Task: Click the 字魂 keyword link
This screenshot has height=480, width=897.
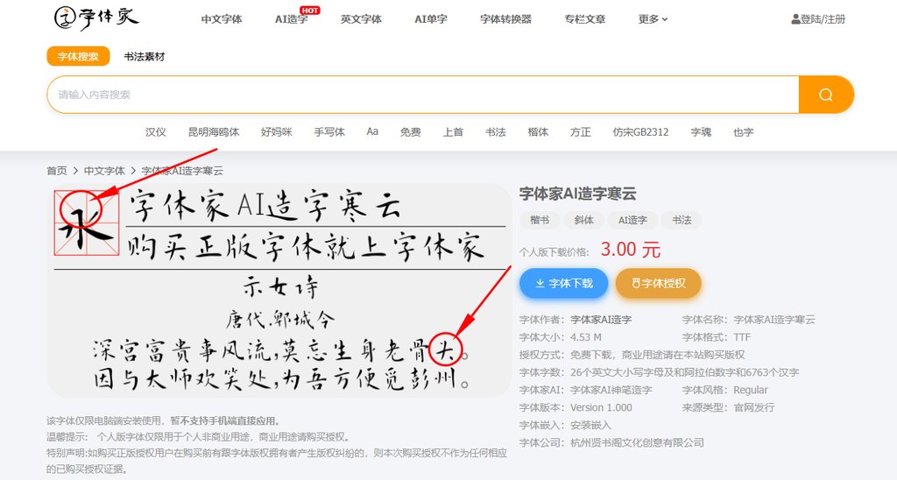Action: point(701,132)
